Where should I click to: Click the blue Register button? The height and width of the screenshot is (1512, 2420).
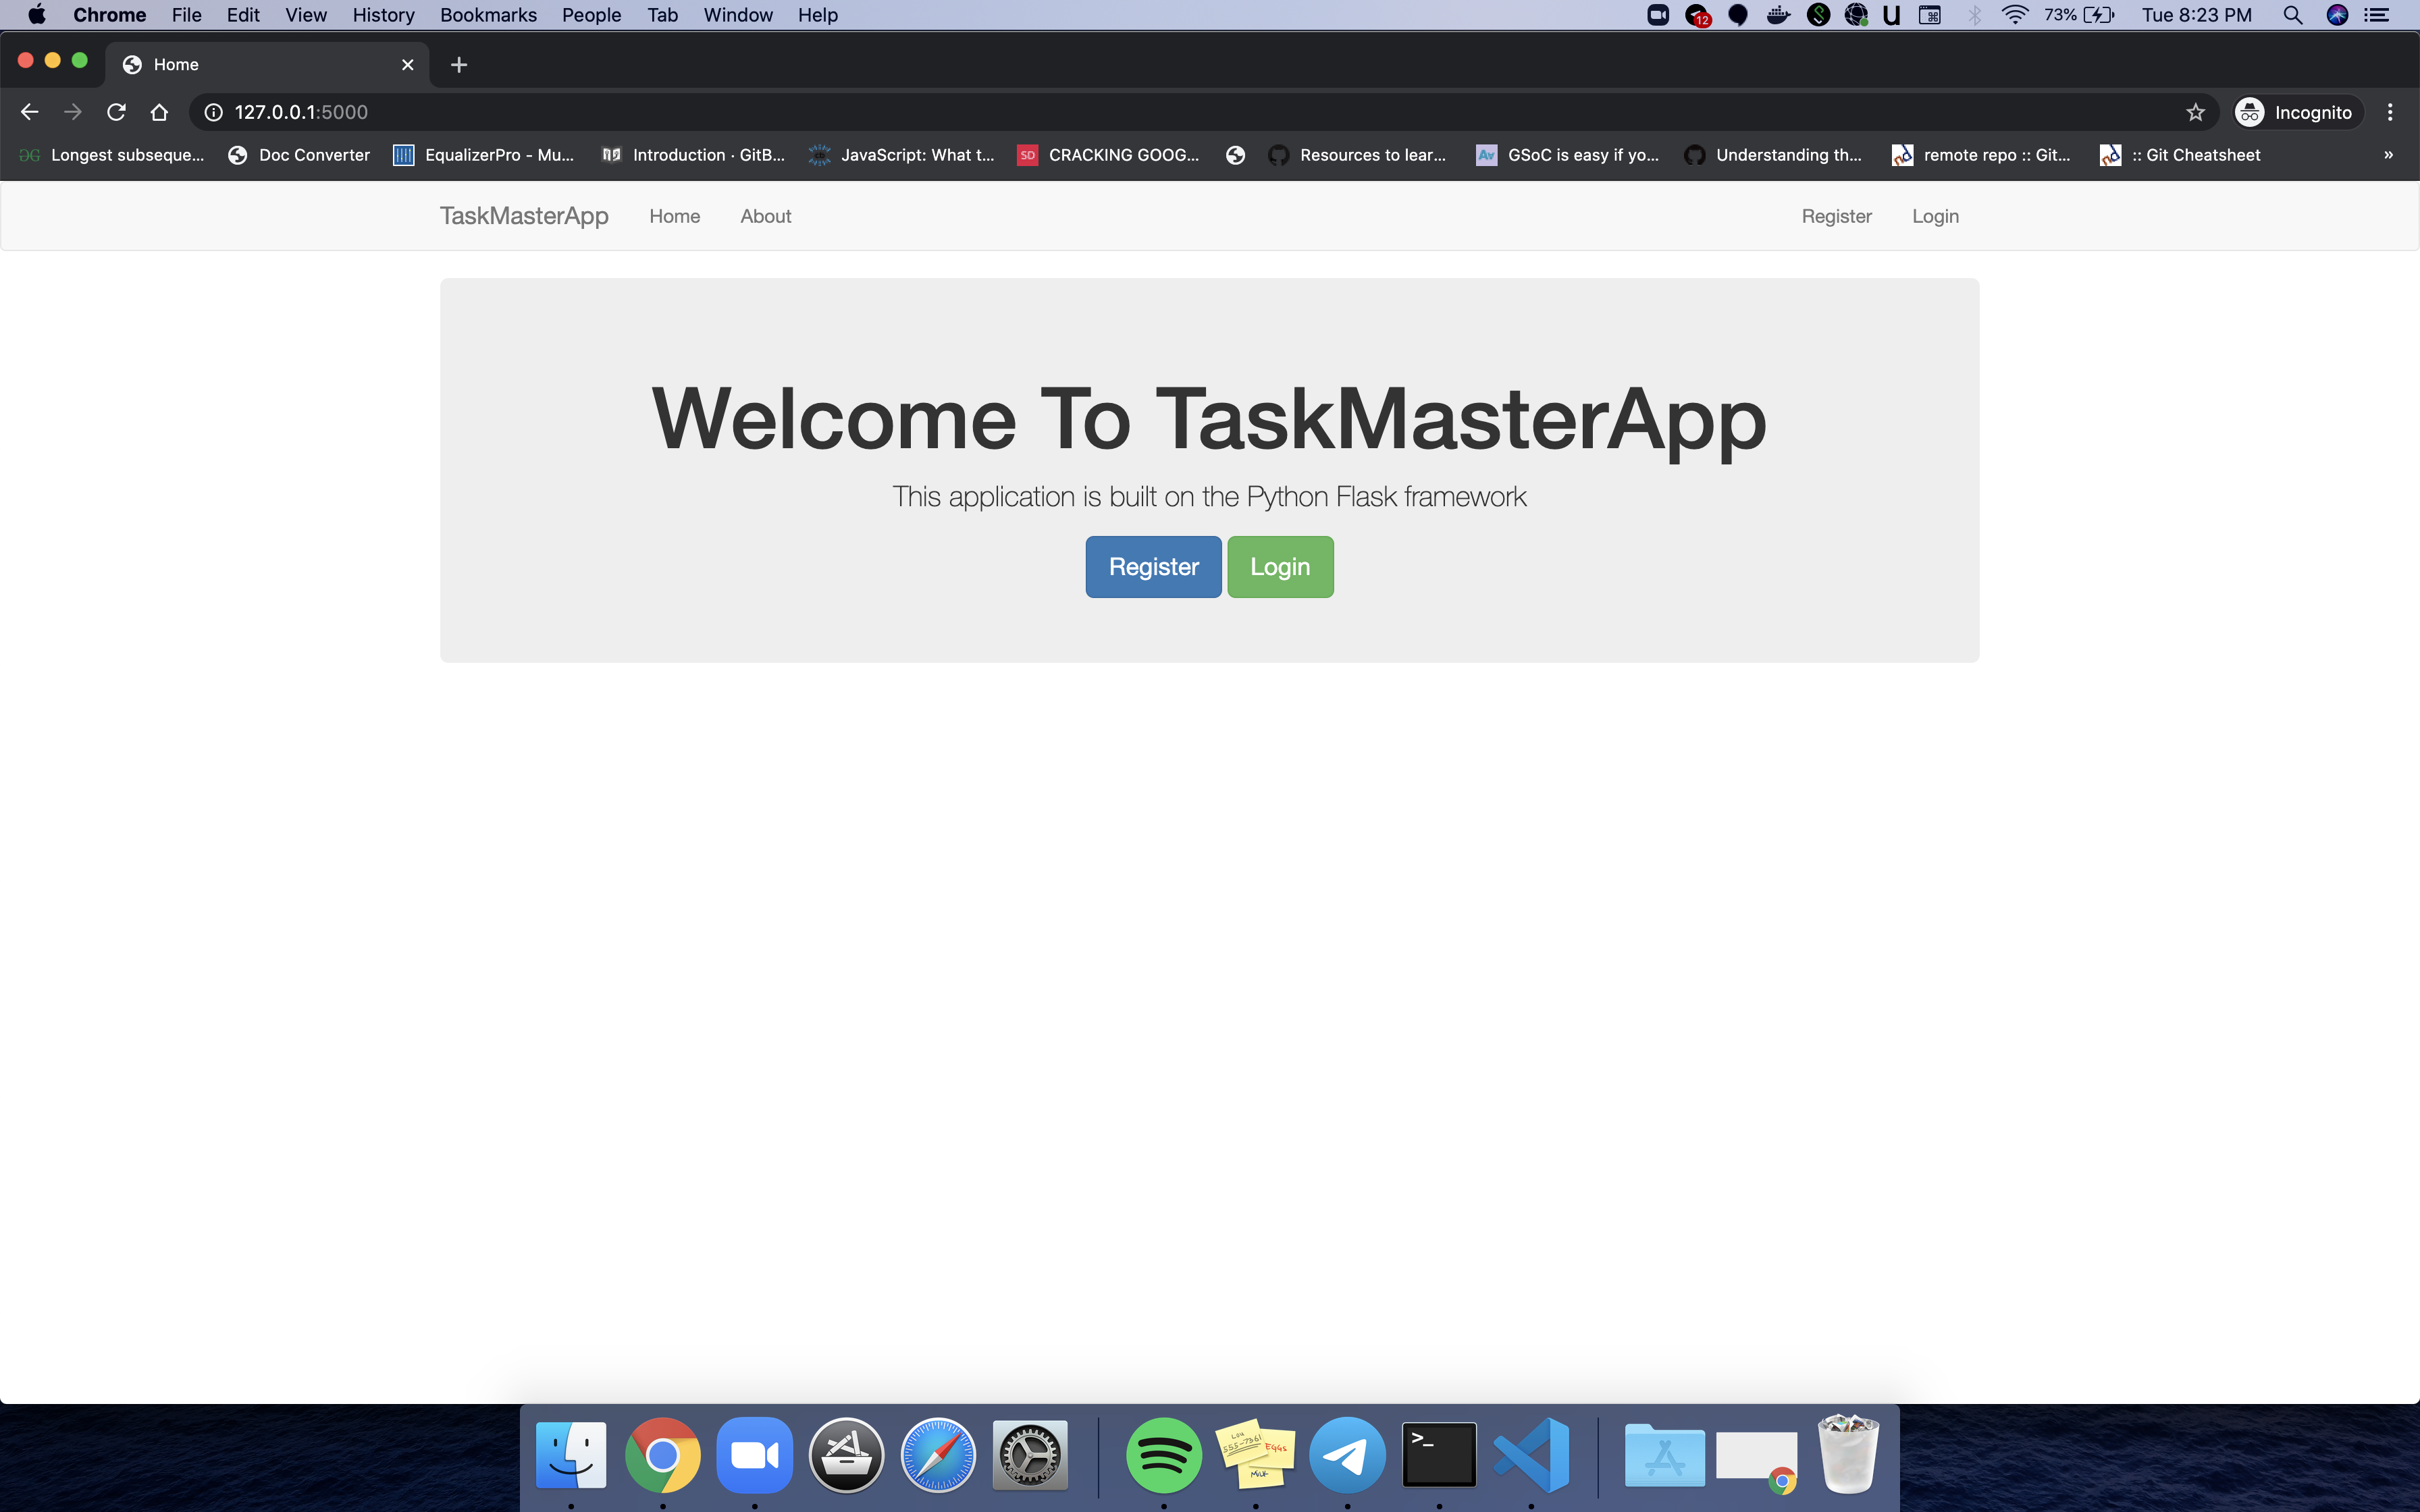click(1153, 567)
